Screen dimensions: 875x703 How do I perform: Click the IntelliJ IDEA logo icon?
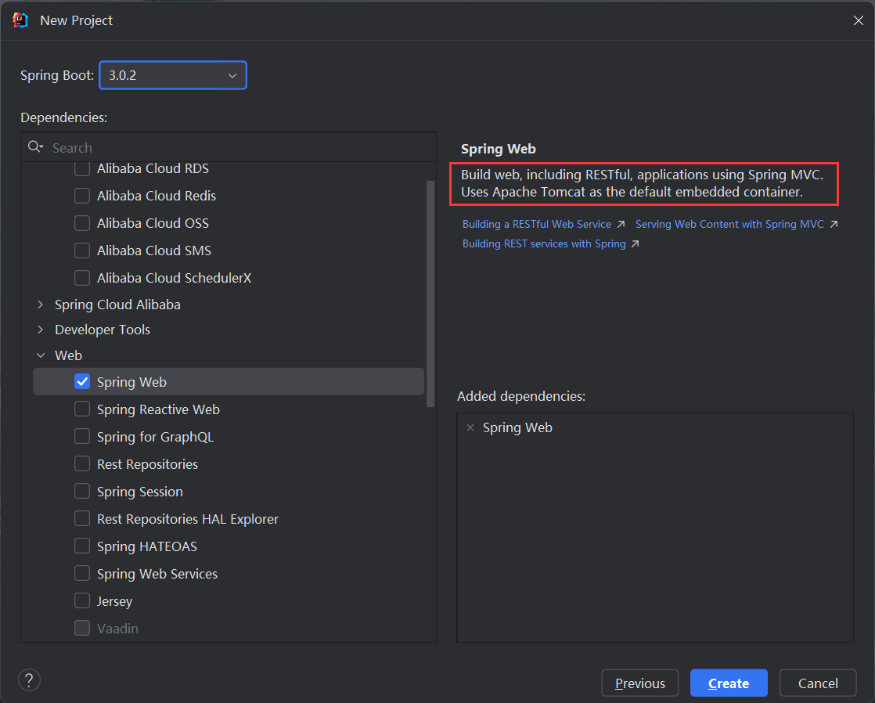click(x=20, y=20)
